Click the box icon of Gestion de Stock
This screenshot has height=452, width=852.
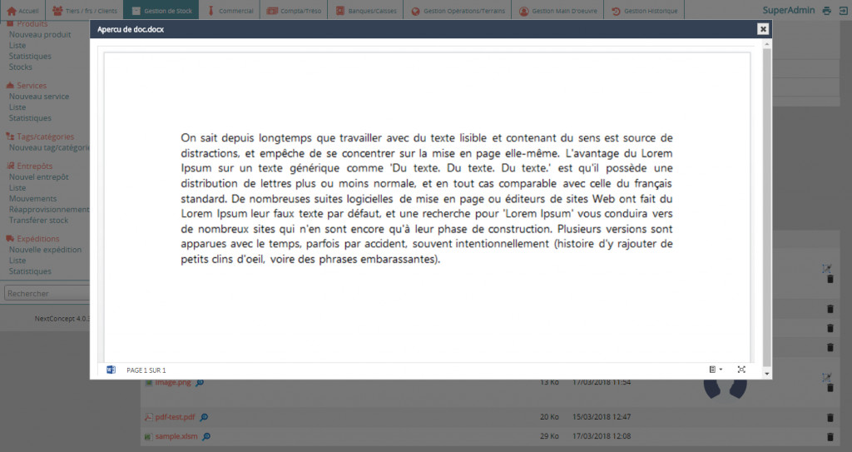(x=136, y=11)
